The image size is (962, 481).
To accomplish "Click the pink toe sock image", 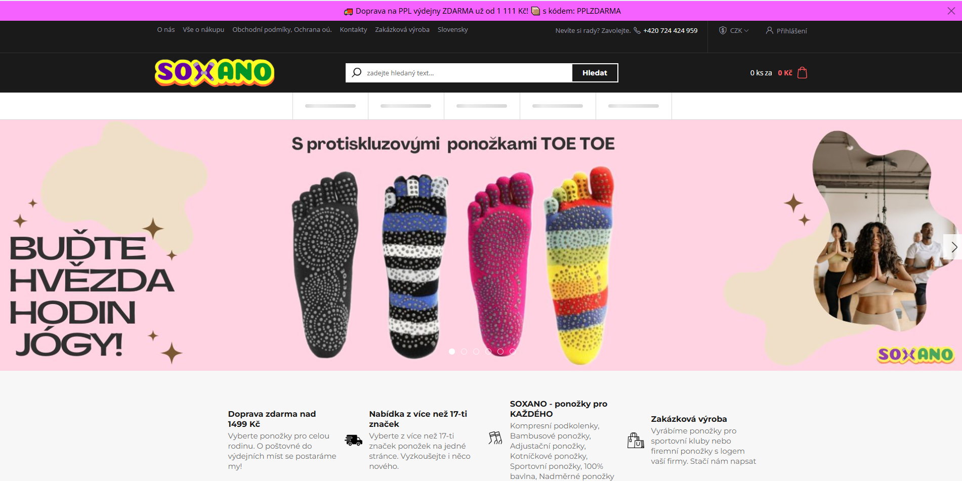I will 499,263.
